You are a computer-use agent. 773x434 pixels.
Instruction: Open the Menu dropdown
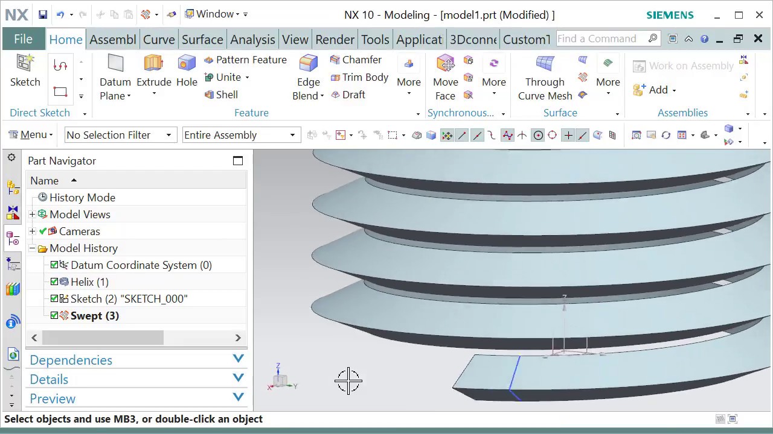[x=31, y=135]
